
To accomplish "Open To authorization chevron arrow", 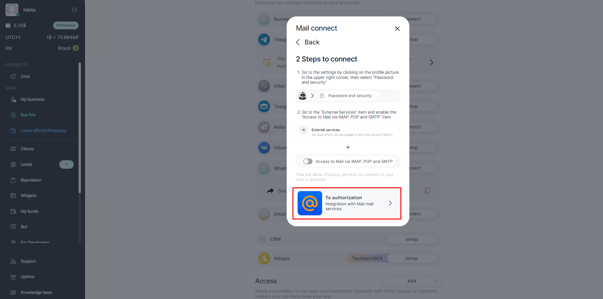I will (x=390, y=203).
